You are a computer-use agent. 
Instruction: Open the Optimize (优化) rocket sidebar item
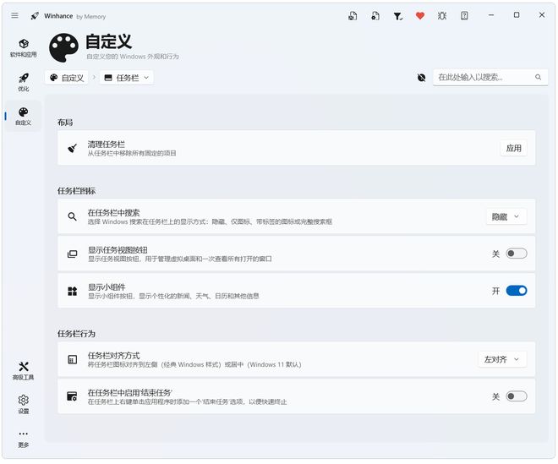[24, 82]
